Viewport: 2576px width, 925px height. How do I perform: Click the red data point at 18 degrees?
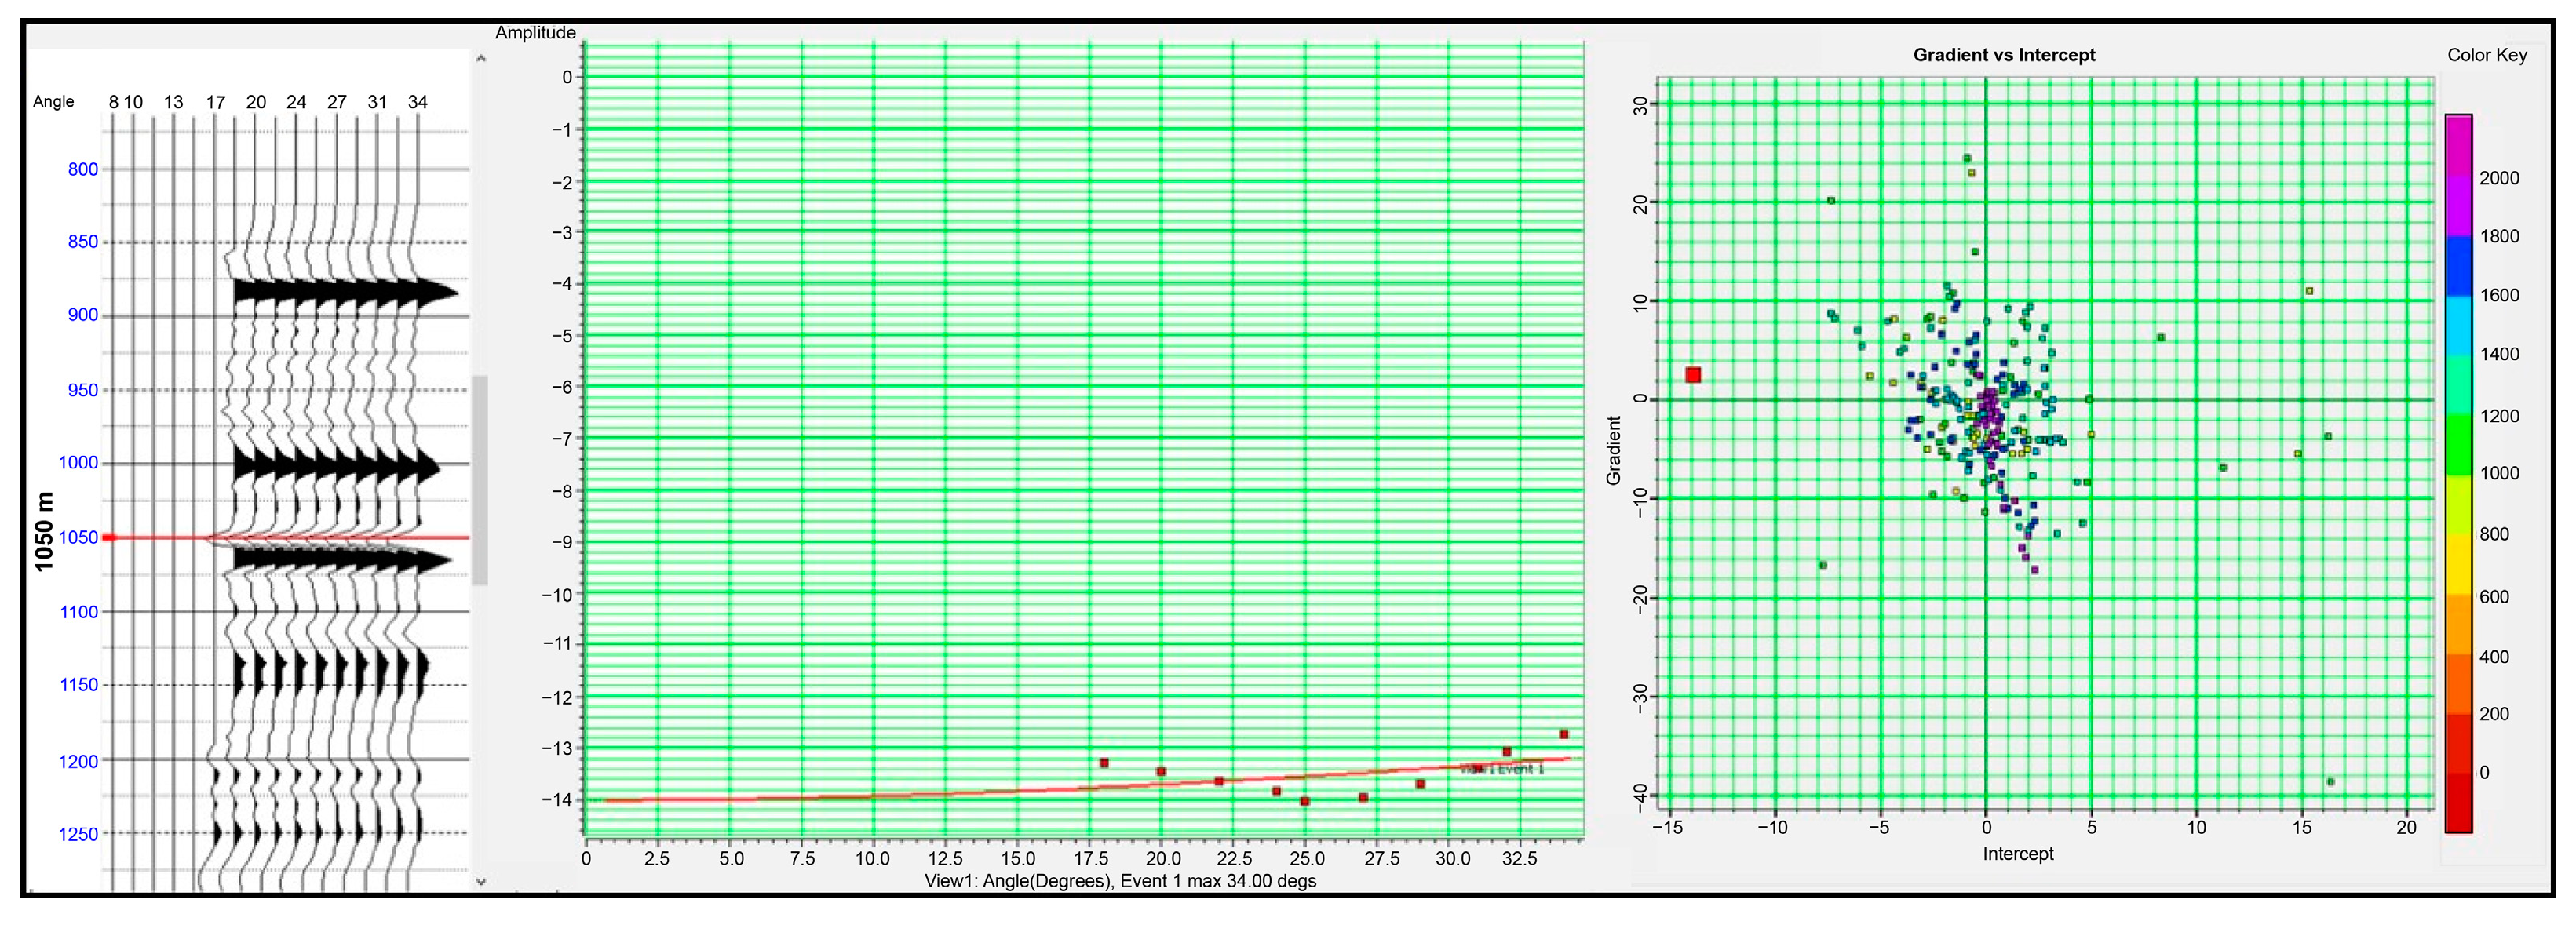coord(1104,763)
